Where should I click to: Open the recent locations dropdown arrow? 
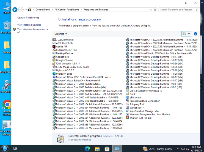click(x=26, y=10)
